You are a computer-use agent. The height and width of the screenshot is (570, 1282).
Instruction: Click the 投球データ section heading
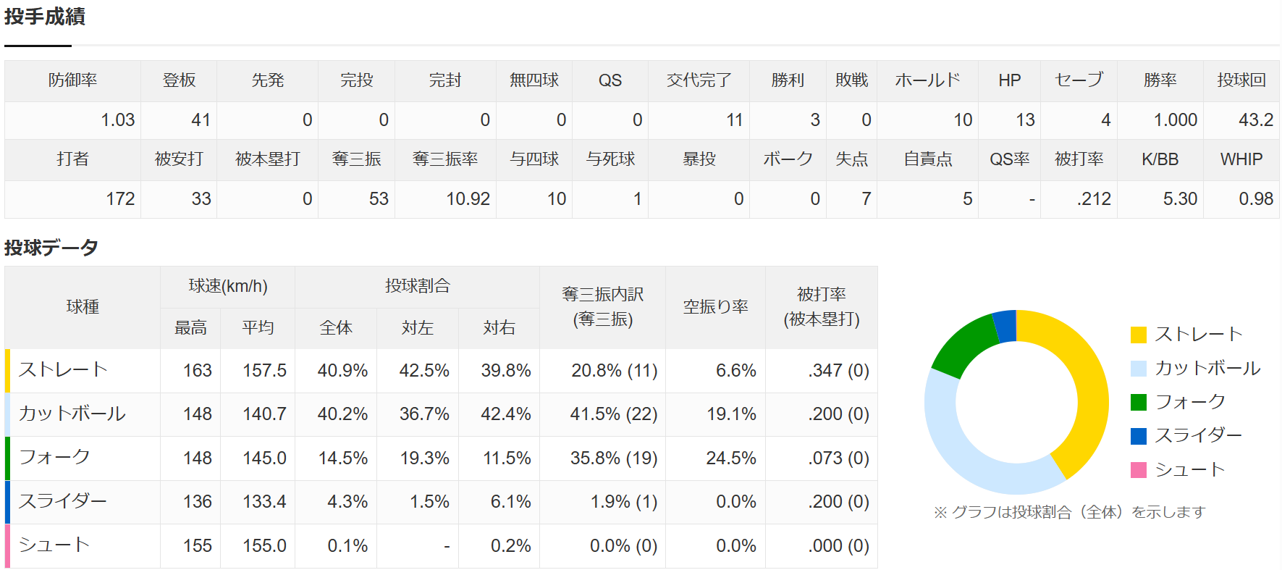point(51,248)
